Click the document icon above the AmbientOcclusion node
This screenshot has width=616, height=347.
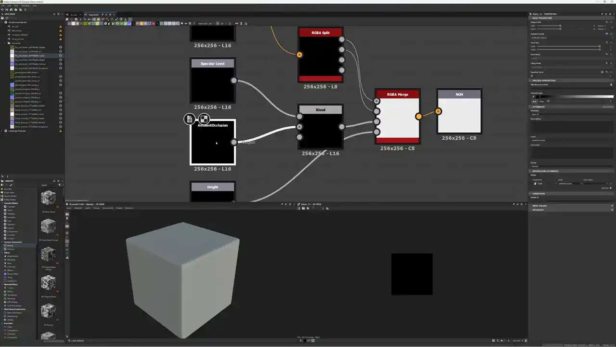pos(190,119)
